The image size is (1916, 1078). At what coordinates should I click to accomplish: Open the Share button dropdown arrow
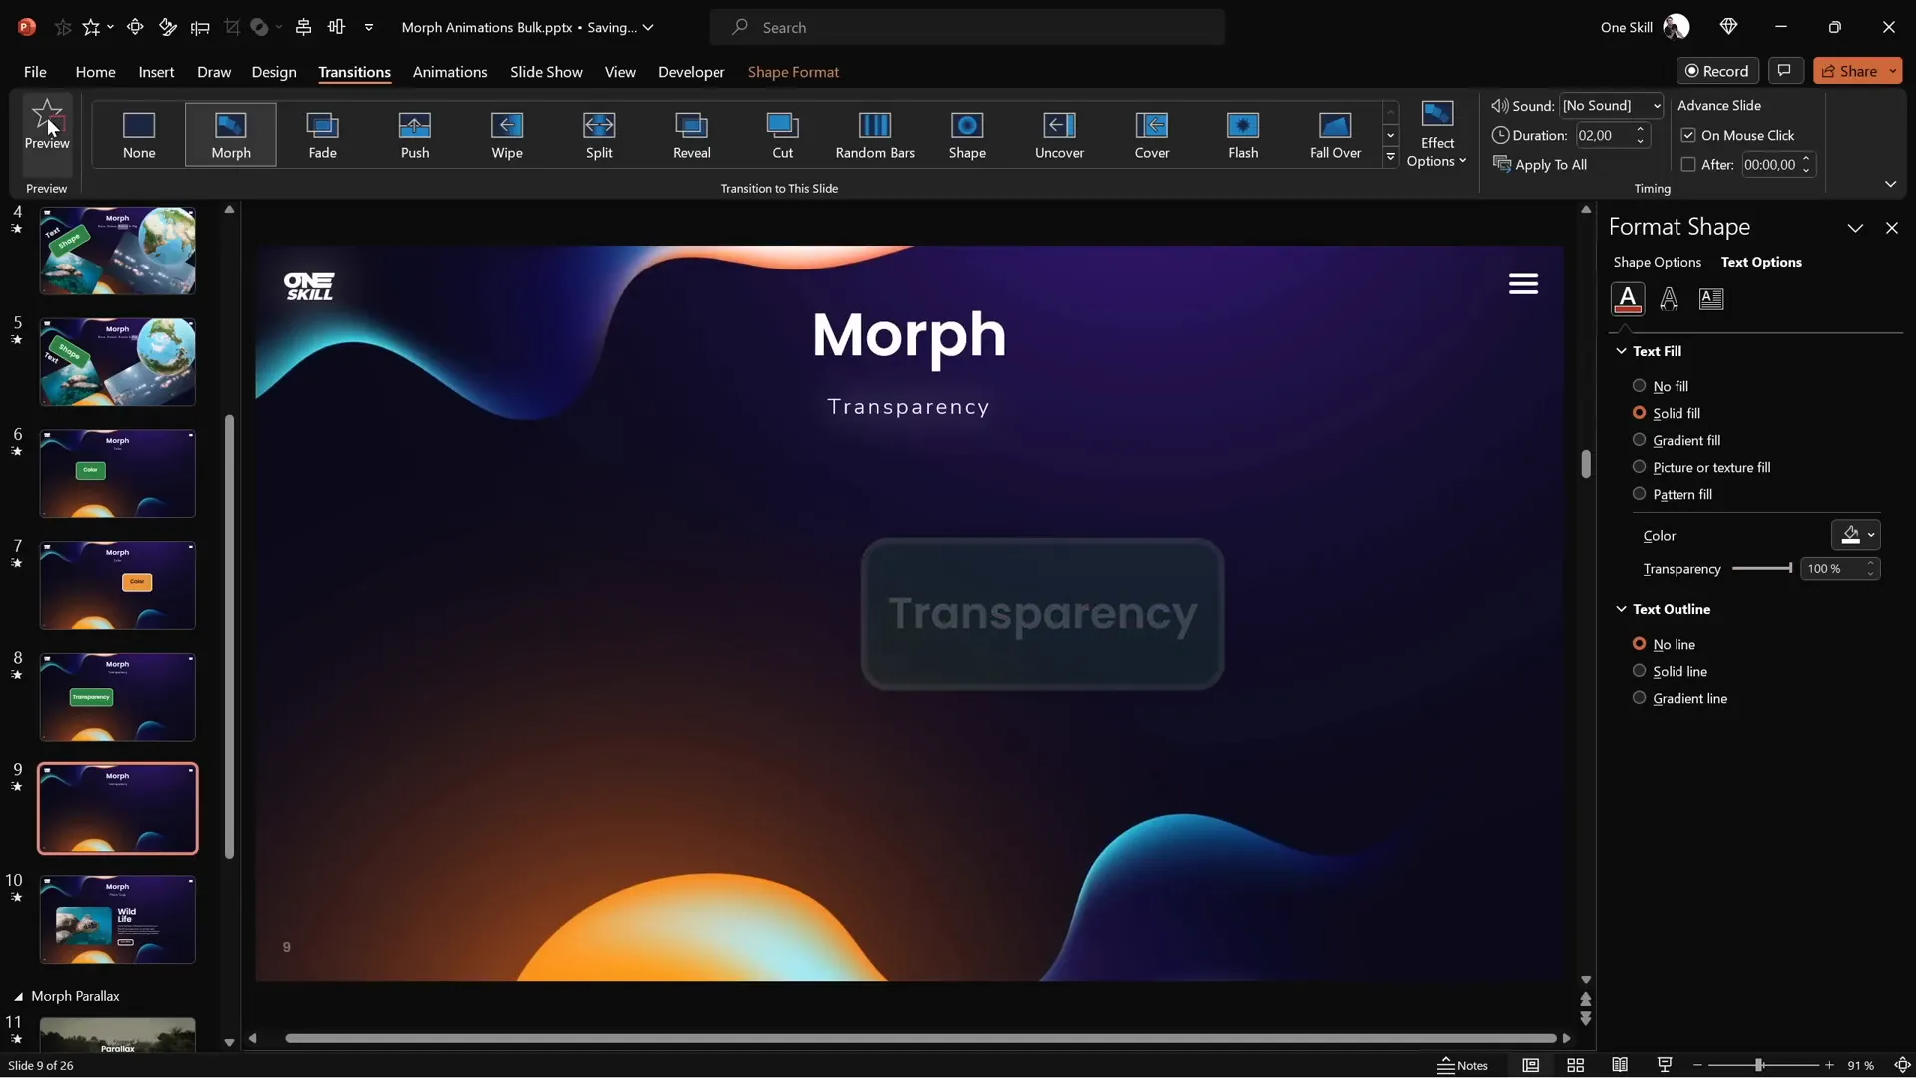coord(1893,71)
